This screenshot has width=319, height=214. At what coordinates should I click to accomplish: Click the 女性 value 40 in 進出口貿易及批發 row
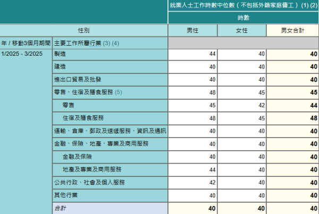tap(242, 80)
